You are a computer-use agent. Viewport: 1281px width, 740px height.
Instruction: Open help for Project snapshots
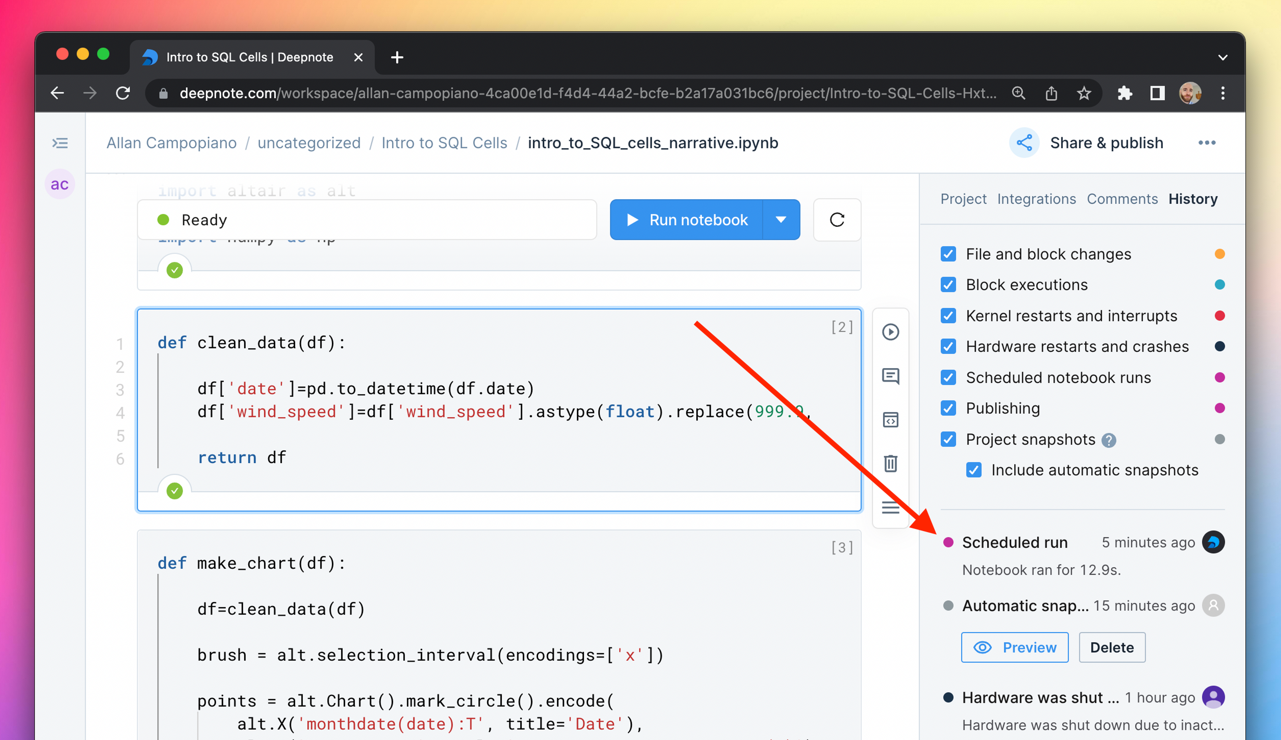[1109, 440]
